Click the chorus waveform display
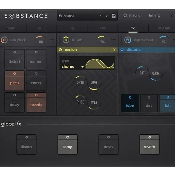 [100, 64]
